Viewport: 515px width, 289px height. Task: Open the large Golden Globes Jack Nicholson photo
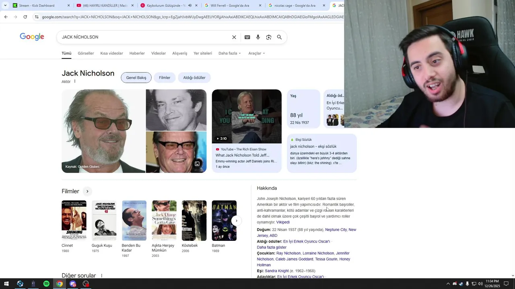click(103, 131)
